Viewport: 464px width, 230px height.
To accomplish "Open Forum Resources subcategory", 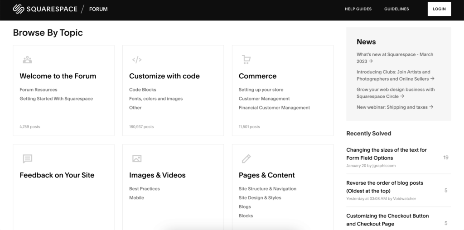I will [x=39, y=90].
